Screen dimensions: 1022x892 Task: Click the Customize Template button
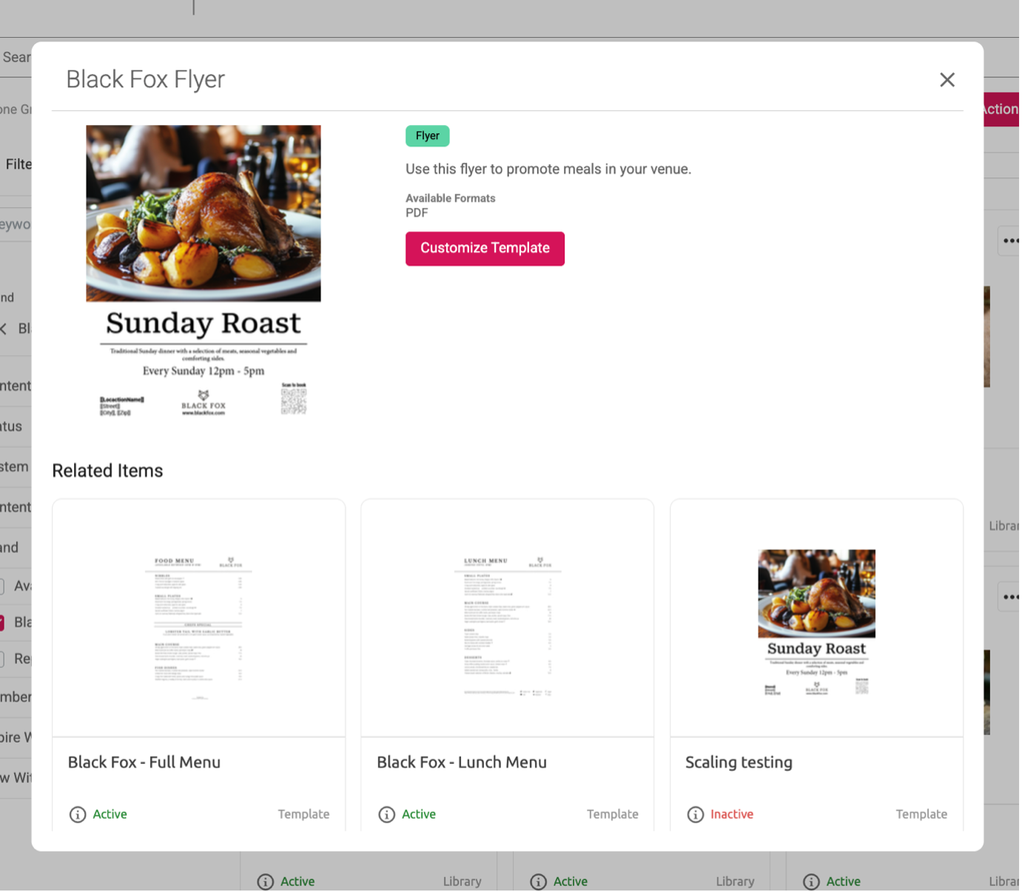pos(485,249)
